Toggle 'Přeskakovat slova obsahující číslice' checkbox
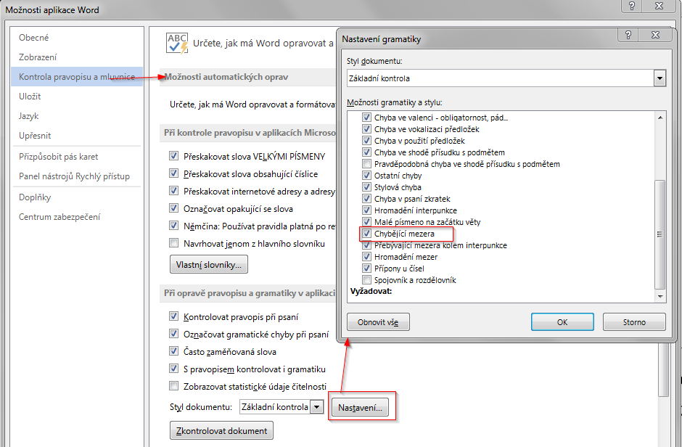682x447 pixels. pyautogui.click(x=173, y=173)
